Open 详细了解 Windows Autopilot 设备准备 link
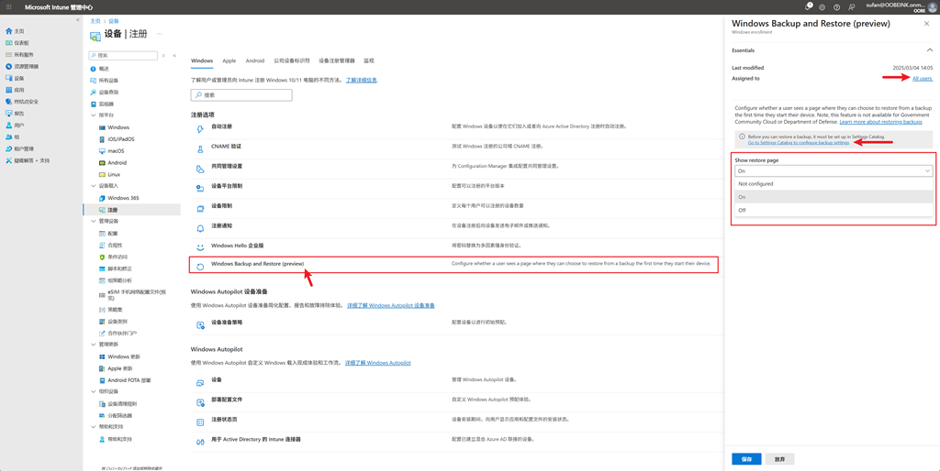The width and height of the screenshot is (940, 471). coord(390,305)
